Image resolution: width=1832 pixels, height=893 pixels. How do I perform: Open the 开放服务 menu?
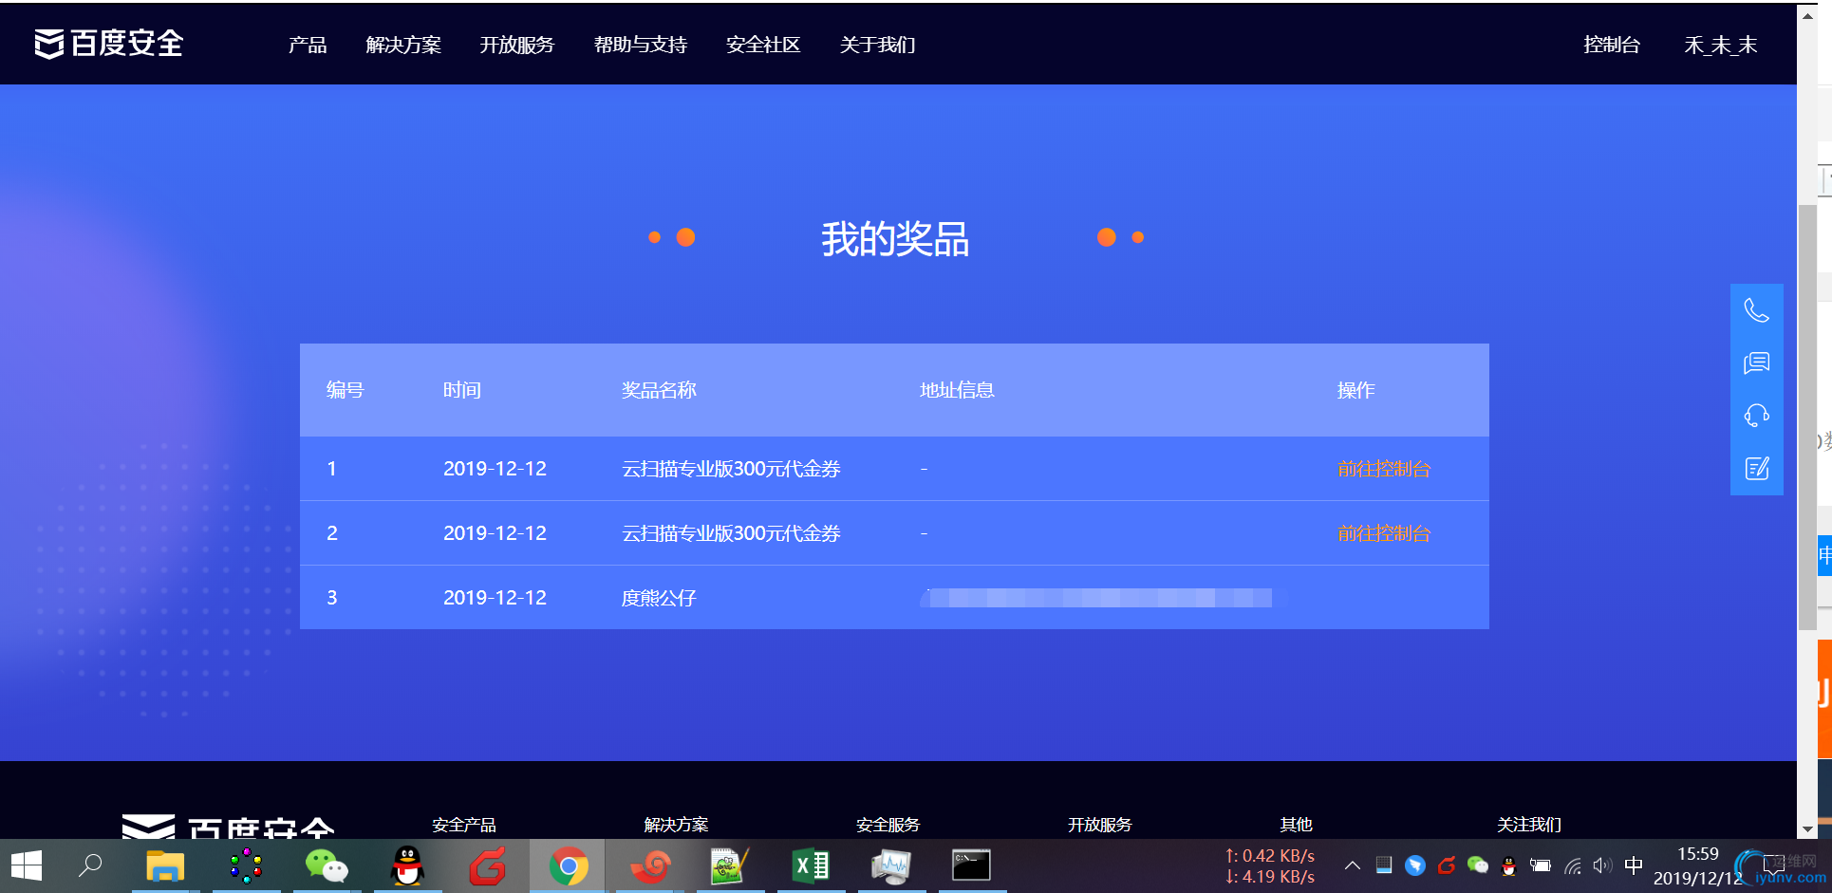517,45
